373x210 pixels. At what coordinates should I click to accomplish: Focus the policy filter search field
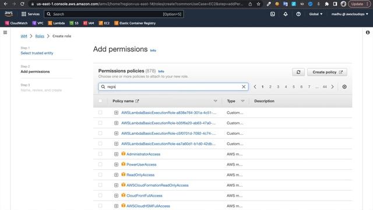point(173,87)
